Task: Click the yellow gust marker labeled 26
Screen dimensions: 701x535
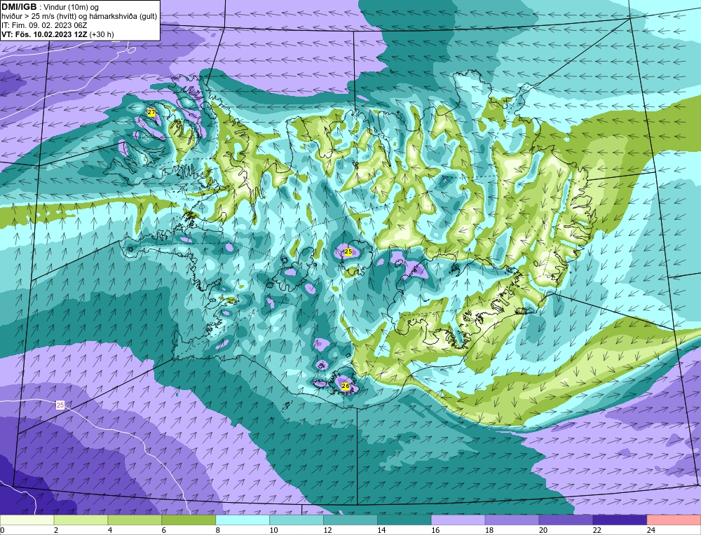Action: pyautogui.click(x=345, y=386)
